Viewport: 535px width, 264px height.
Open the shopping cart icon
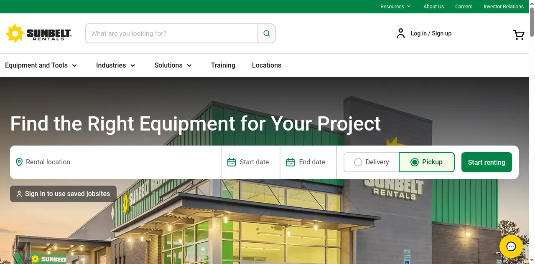point(519,35)
